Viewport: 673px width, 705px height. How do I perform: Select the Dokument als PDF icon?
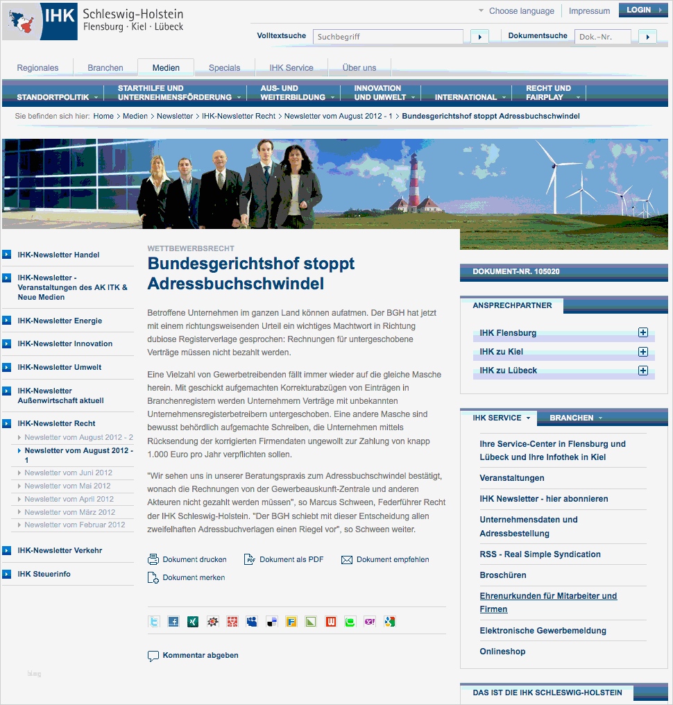tap(248, 559)
